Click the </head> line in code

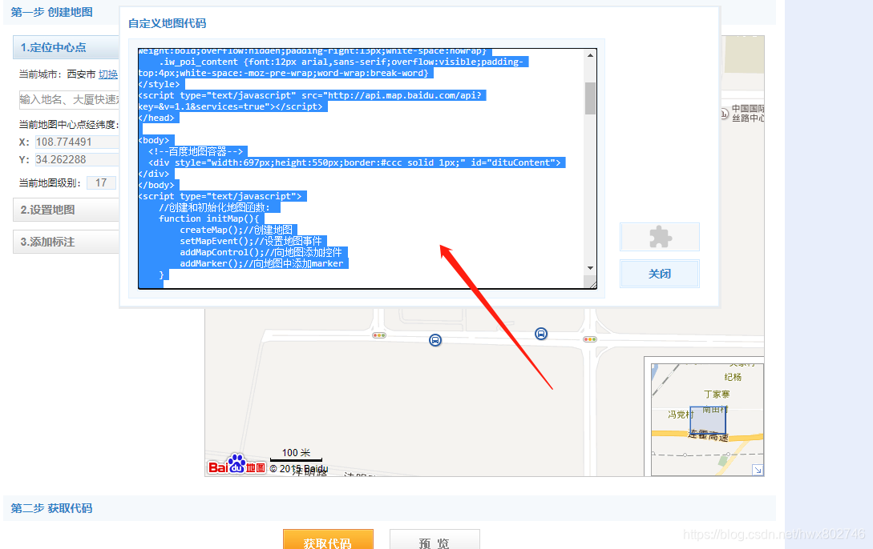[156, 118]
